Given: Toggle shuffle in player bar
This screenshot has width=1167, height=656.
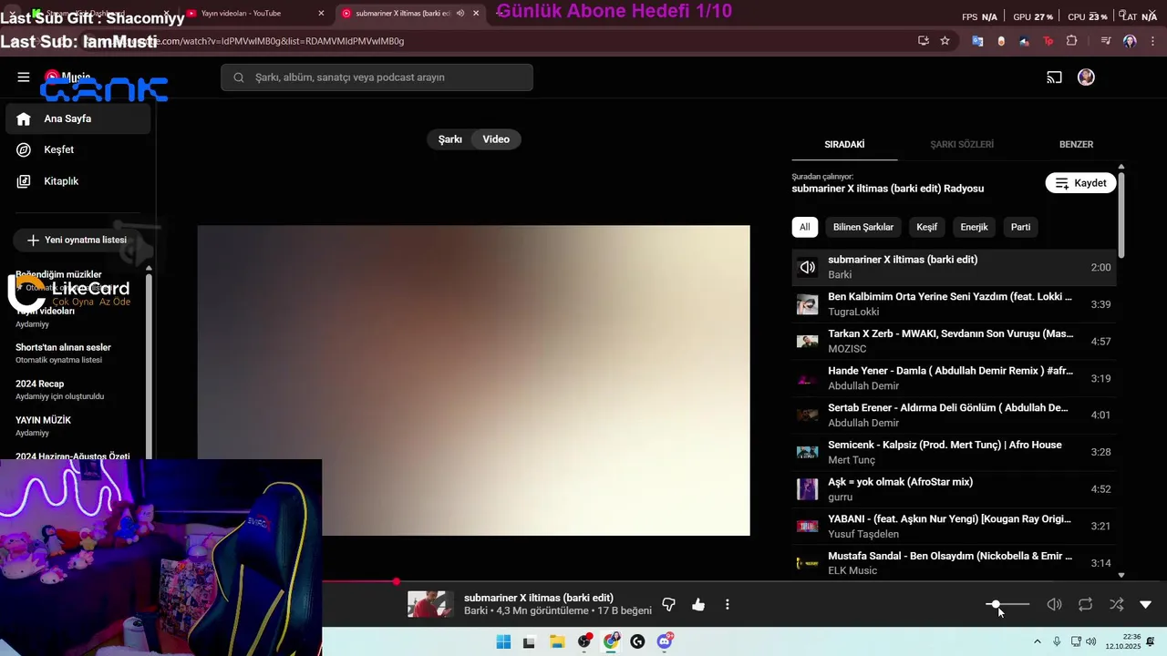Looking at the screenshot, I should (1116, 605).
